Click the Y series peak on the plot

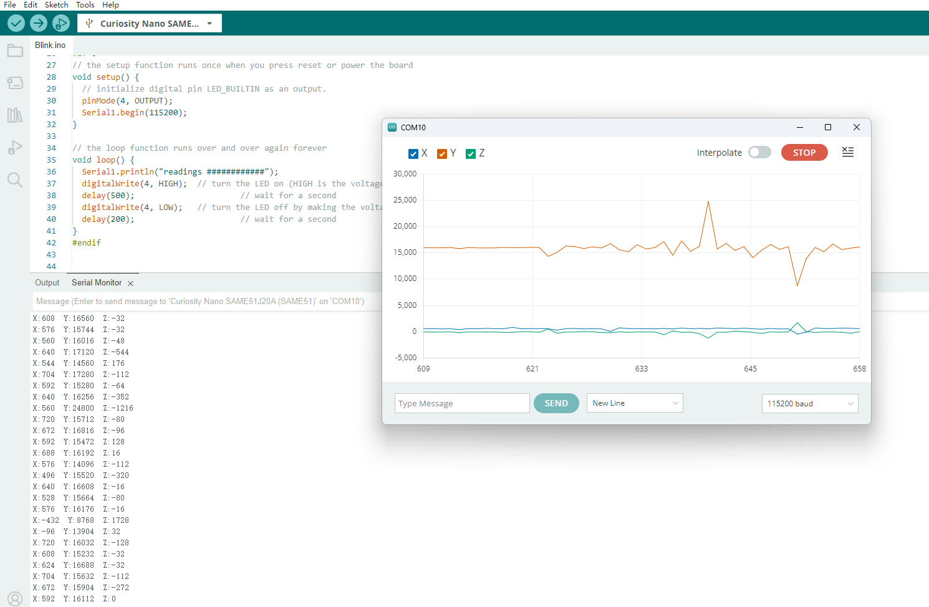708,202
